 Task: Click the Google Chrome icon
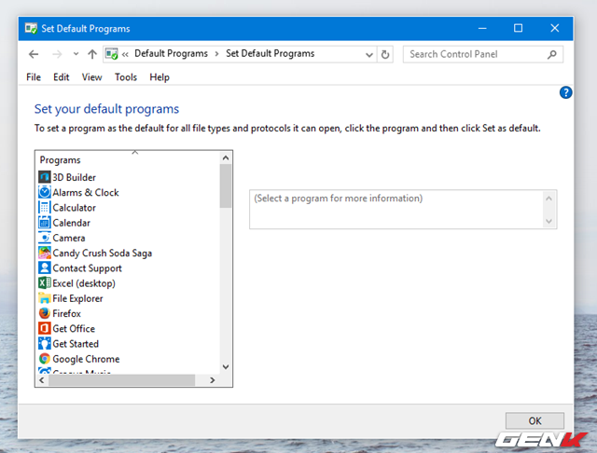point(44,359)
